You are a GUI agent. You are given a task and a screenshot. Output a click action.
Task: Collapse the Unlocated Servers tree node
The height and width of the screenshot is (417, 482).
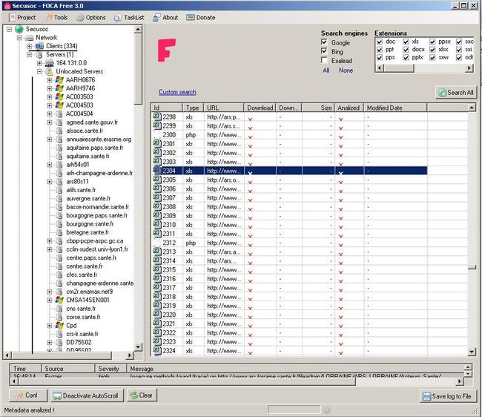[40, 71]
